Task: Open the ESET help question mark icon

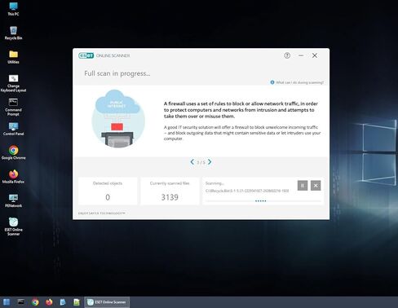Action: tap(287, 55)
